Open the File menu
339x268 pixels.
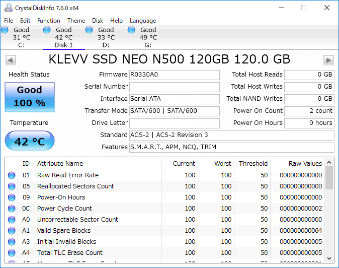(9, 21)
